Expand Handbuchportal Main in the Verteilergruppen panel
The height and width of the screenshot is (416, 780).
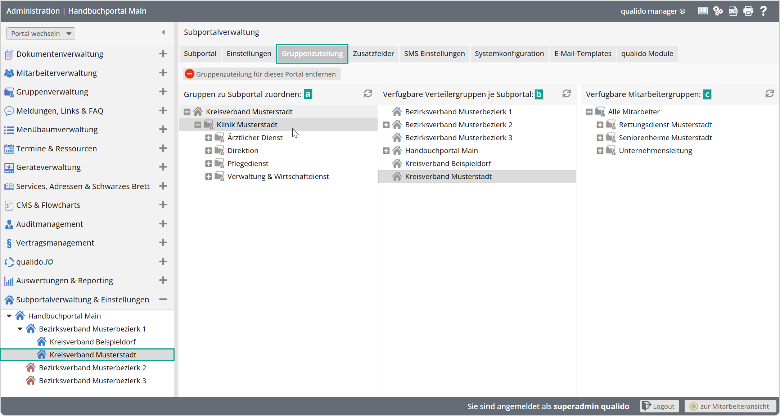(x=386, y=151)
